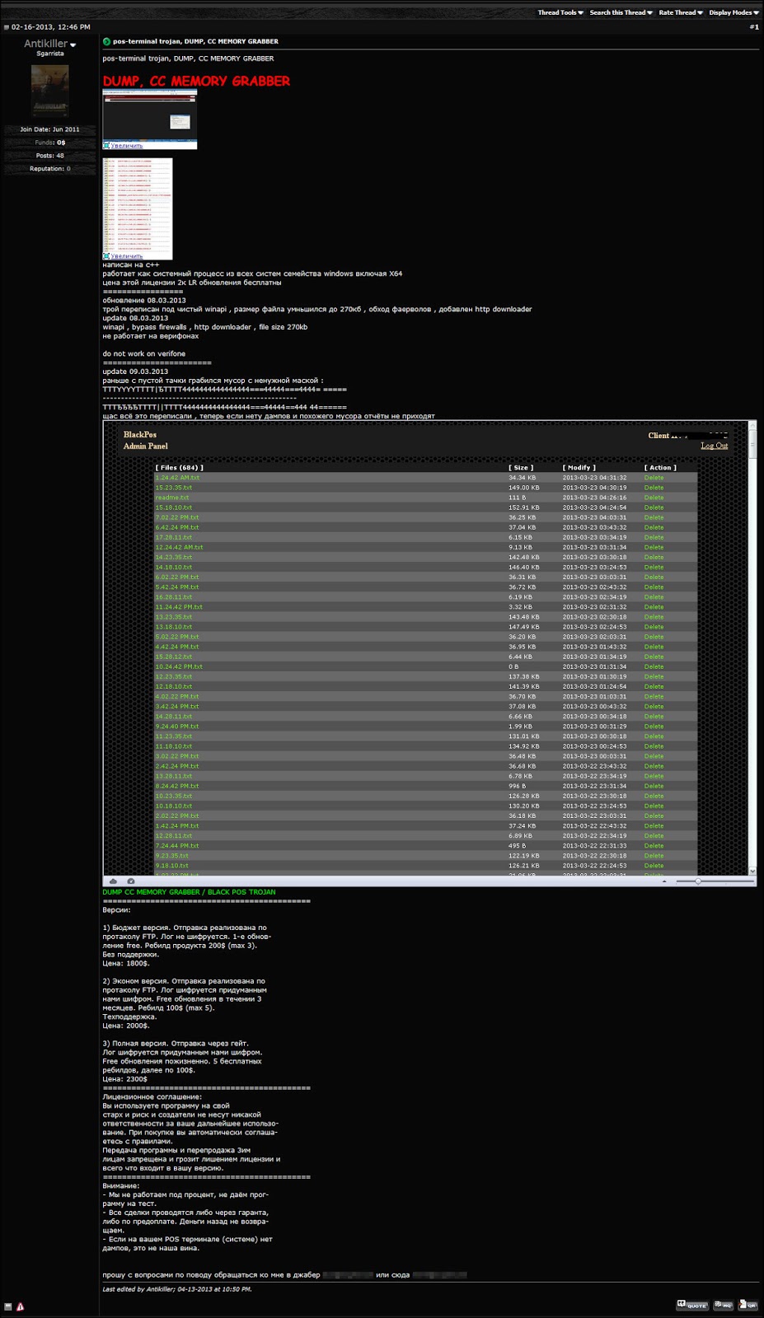
Task: Open the Rate Thread dropdown
Action: (681, 12)
